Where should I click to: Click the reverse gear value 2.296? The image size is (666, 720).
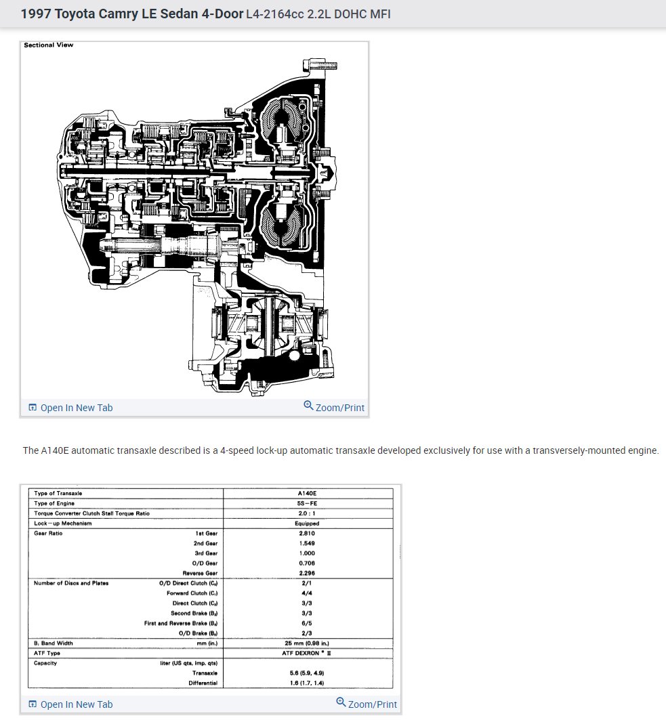307,574
